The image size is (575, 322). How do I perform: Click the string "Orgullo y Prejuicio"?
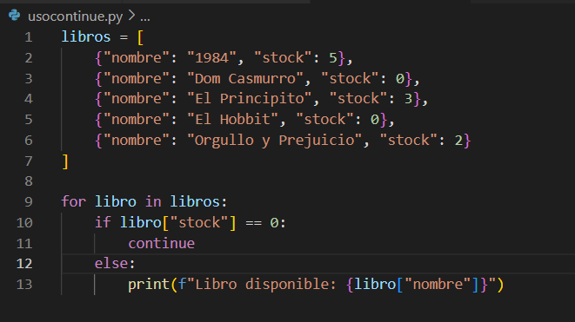274,141
